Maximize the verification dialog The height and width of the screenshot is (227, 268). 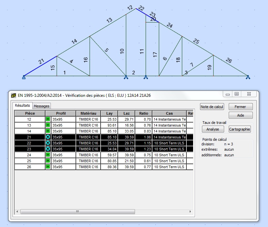coord(237,94)
